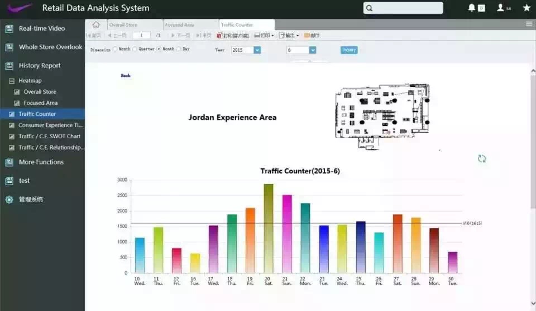The height and width of the screenshot is (311, 536).
Task: Click the Year field showing 2015
Action: [242, 50]
